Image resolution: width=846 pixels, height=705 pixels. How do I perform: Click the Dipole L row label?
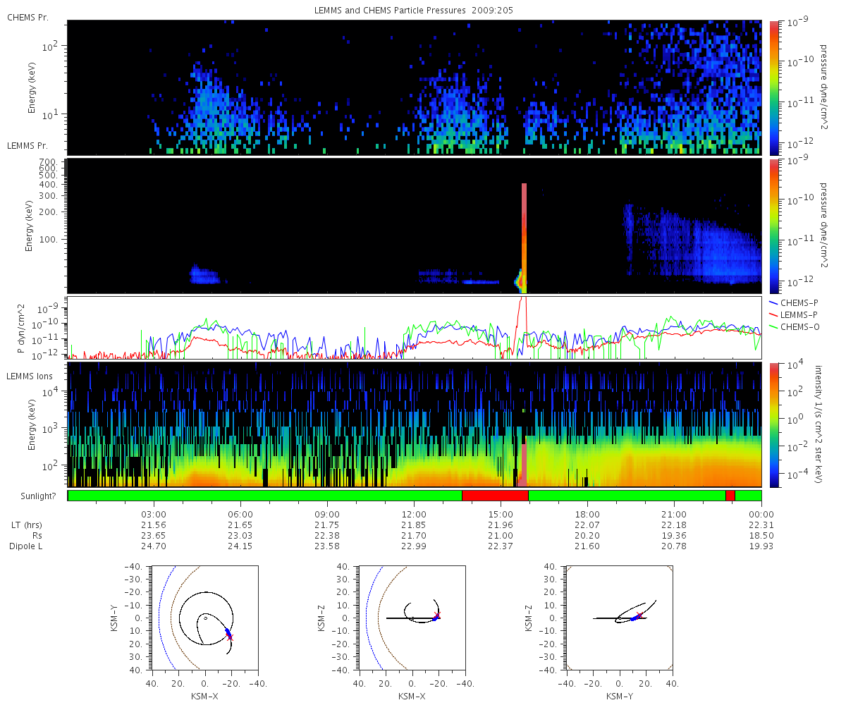(x=27, y=546)
